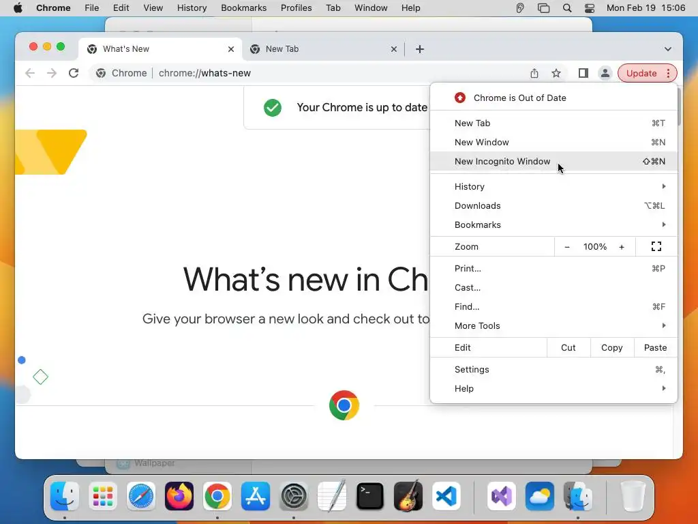
Task: Click the Copy button
Action: pyautogui.click(x=611, y=347)
